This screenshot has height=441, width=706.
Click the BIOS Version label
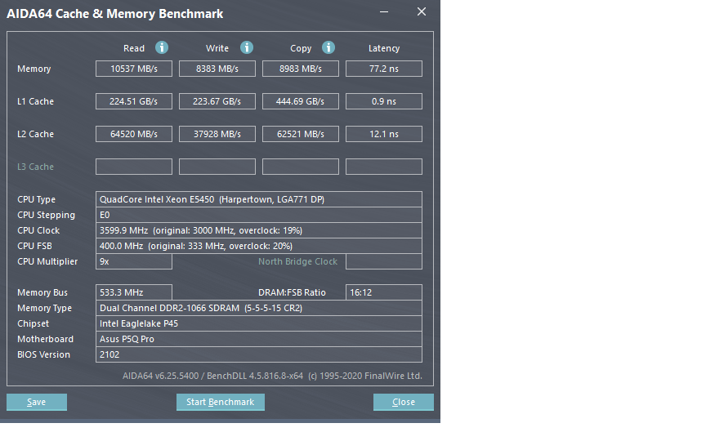(x=43, y=354)
